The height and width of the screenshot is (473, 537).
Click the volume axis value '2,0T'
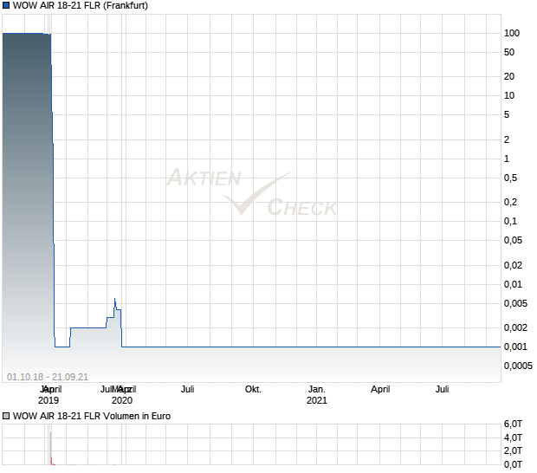pyautogui.click(x=513, y=451)
